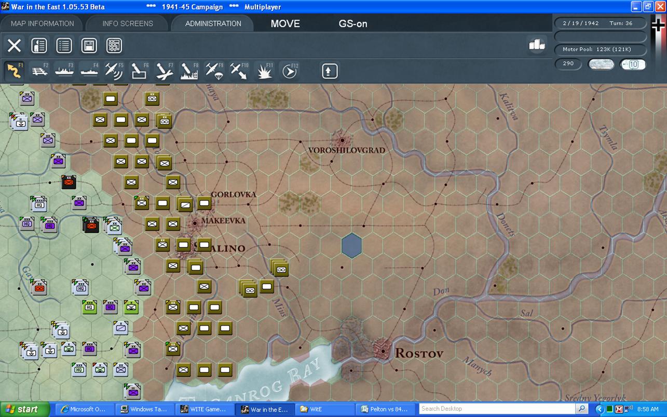Choose the F3 naval transport mode
This screenshot has width=667, height=417.
coord(64,71)
